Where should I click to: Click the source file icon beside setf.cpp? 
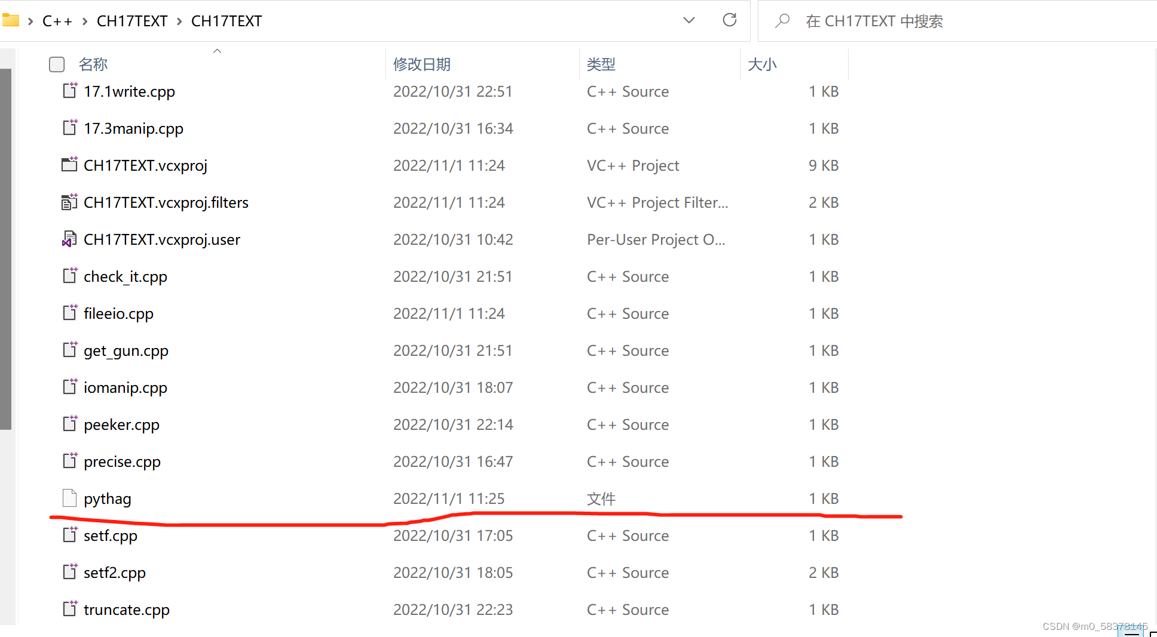[x=69, y=535]
